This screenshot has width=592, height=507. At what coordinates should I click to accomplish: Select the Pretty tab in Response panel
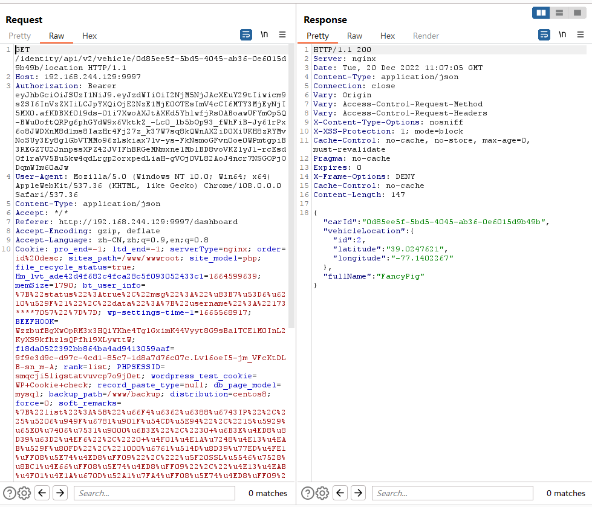click(317, 36)
